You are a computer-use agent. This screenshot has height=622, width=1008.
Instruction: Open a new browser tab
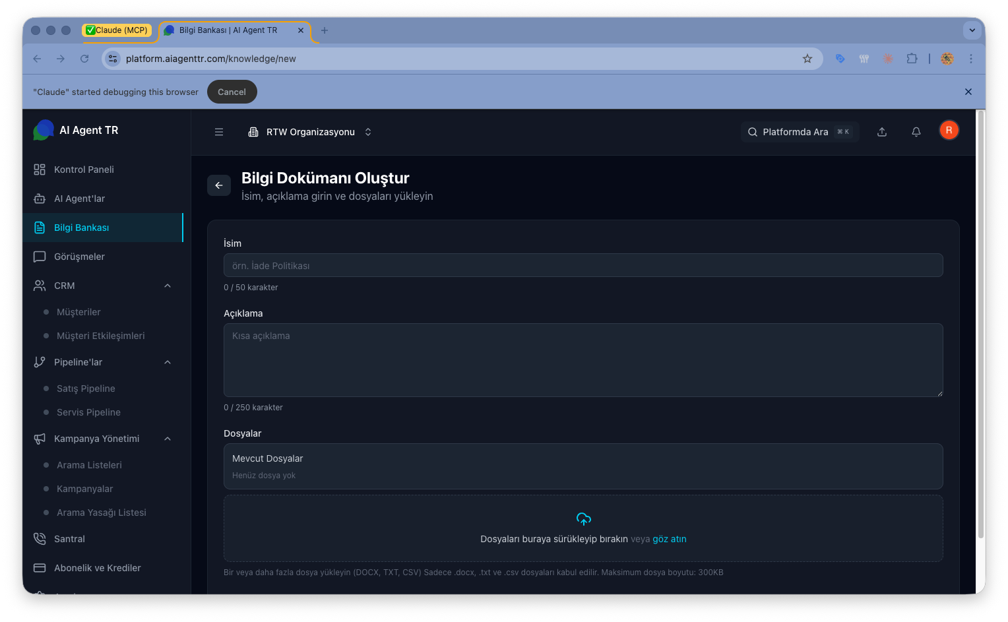click(x=325, y=30)
